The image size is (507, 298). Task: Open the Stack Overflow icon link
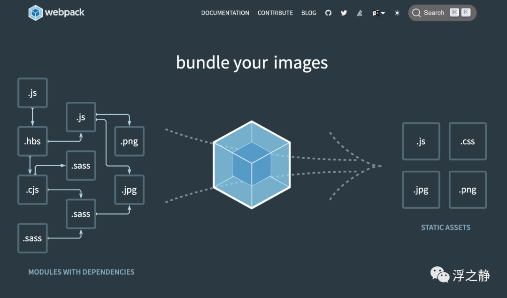coord(359,13)
